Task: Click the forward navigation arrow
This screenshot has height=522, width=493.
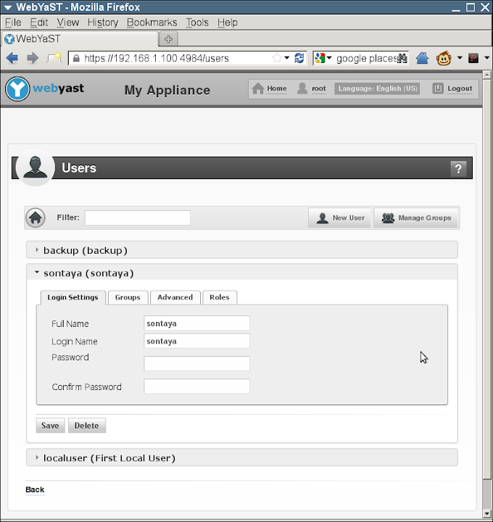Action: (x=33, y=58)
